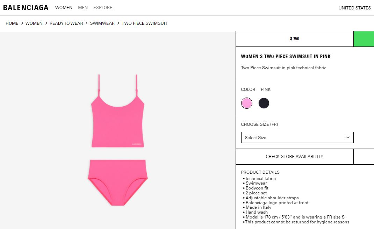This screenshot has width=374, height=229.
Task: Click the $ 750 price bar
Action: 295,39
